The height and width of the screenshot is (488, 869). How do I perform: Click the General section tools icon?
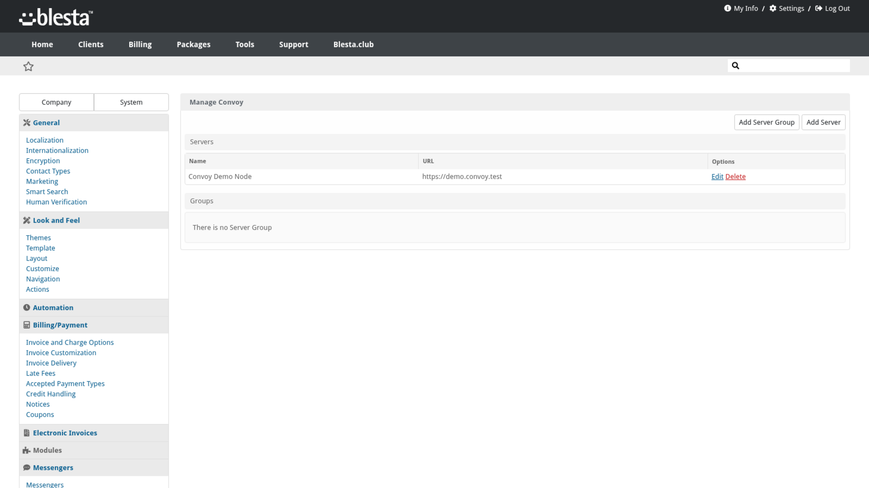pyautogui.click(x=27, y=122)
